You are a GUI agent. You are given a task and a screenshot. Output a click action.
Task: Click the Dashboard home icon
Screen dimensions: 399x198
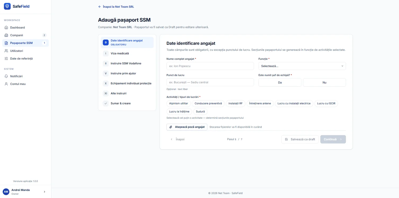(6, 27)
